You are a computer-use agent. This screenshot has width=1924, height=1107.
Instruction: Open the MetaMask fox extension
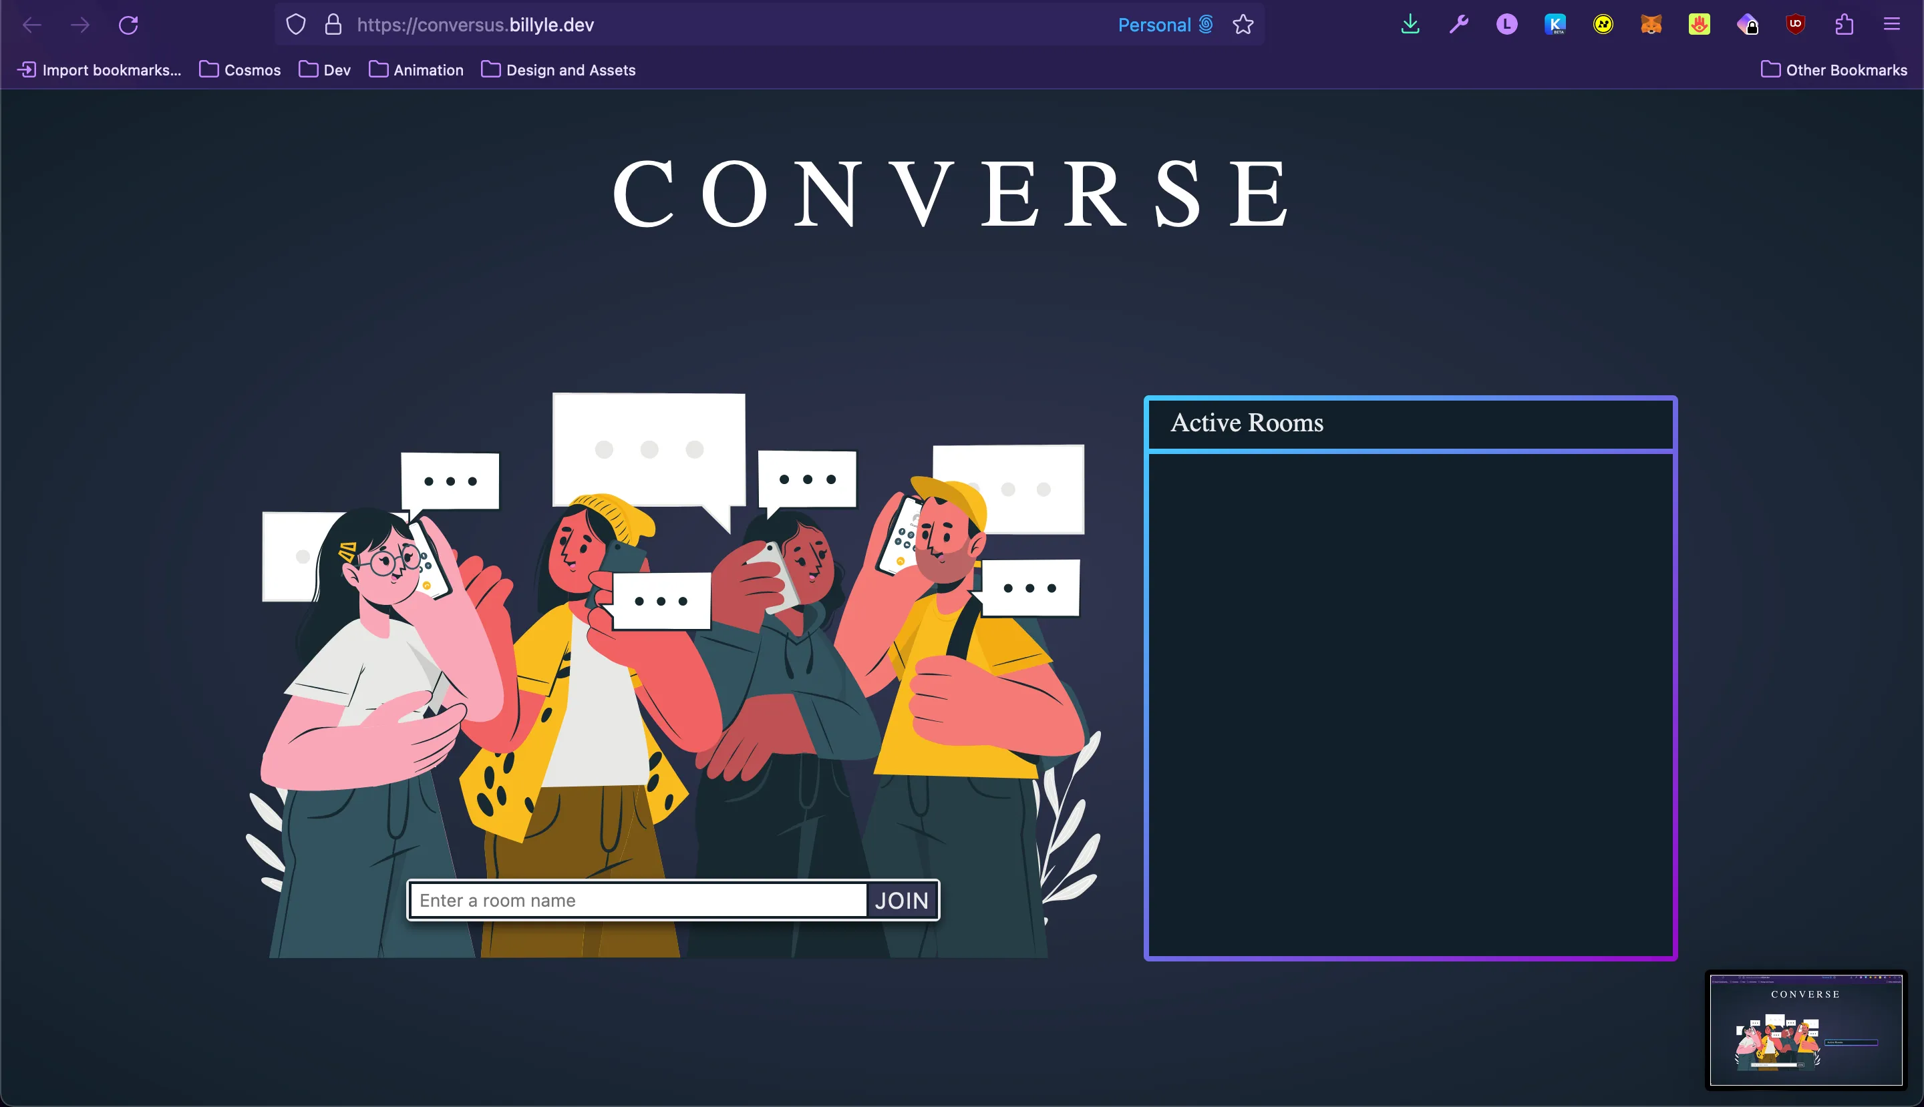1651,24
